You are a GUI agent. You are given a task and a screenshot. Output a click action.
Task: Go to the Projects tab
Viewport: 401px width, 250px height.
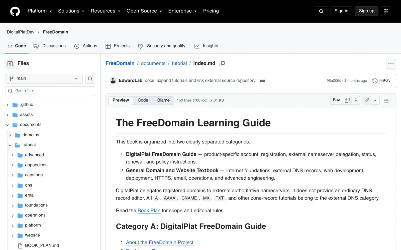tap(118, 46)
